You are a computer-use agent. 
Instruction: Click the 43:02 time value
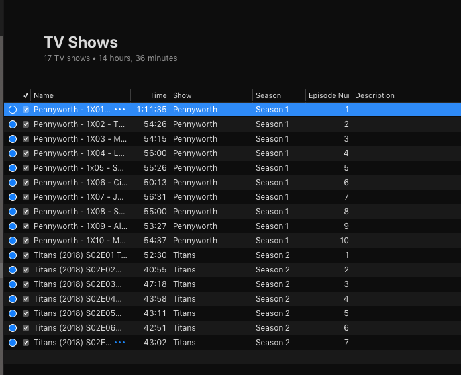tap(155, 343)
